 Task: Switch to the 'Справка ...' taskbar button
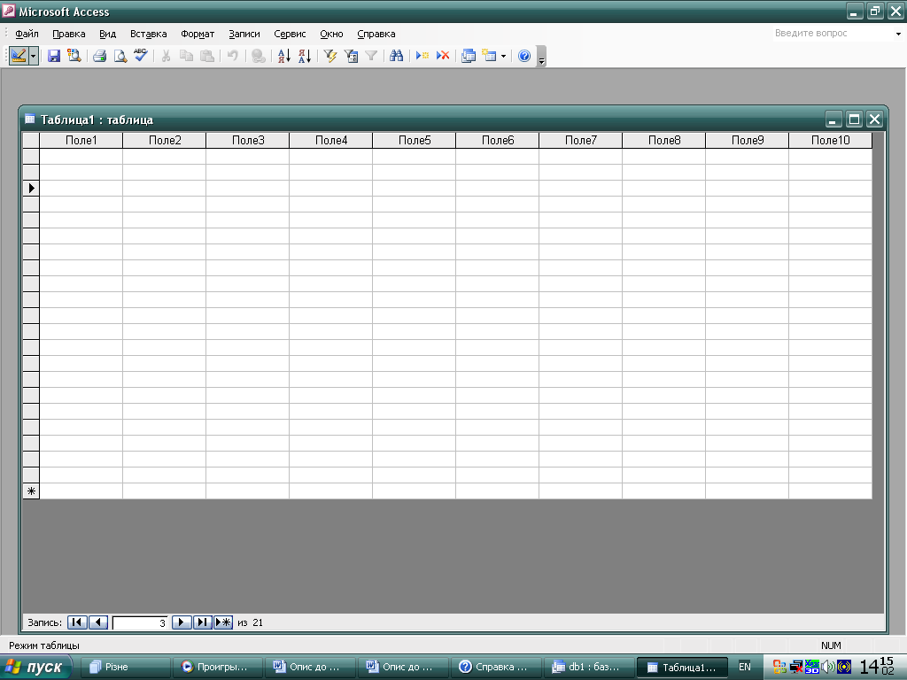tap(495, 667)
